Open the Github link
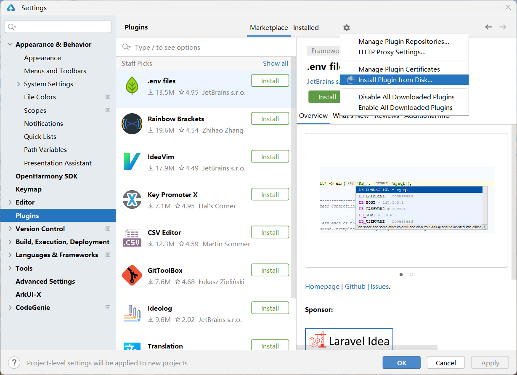Screen dimensions: 517x375 [355, 287]
